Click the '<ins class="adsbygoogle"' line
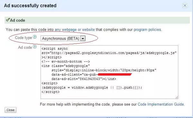This screenshot has width=193, height=118. [66, 66]
